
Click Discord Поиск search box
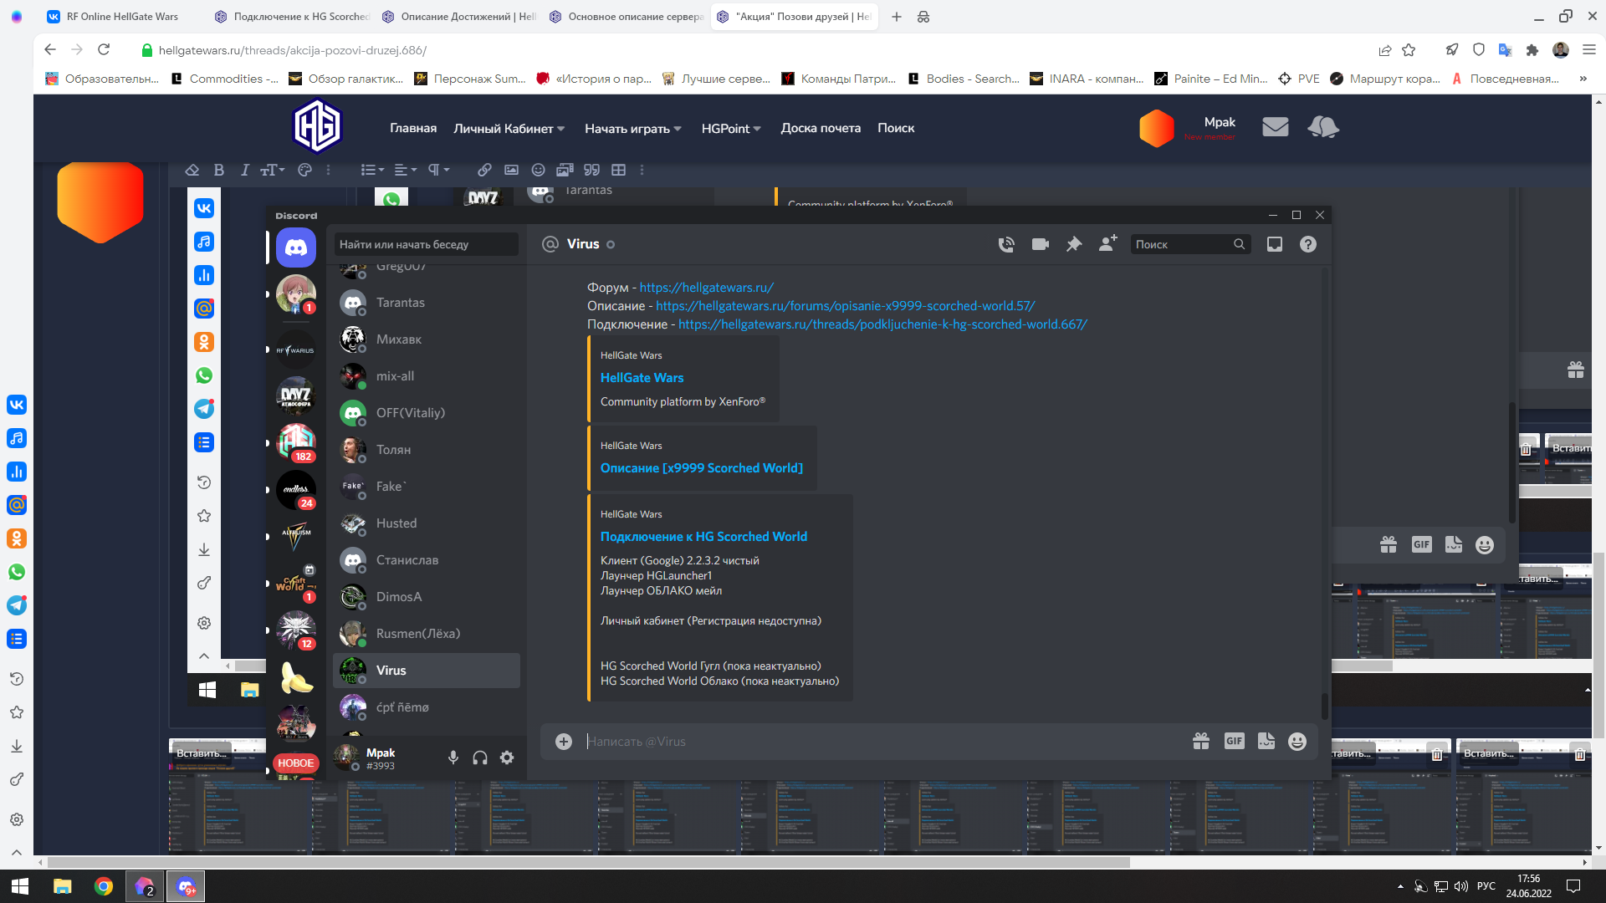pyautogui.click(x=1191, y=244)
